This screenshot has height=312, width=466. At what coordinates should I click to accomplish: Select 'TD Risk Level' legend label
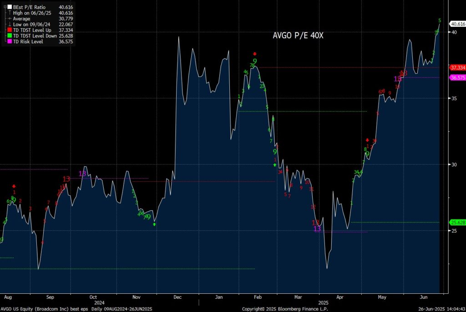point(28,41)
